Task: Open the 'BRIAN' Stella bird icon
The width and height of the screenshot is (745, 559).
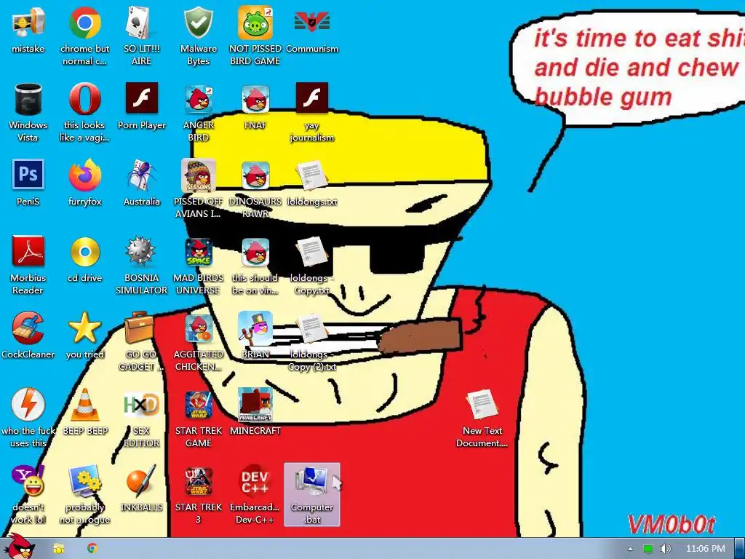Action: coord(255,336)
